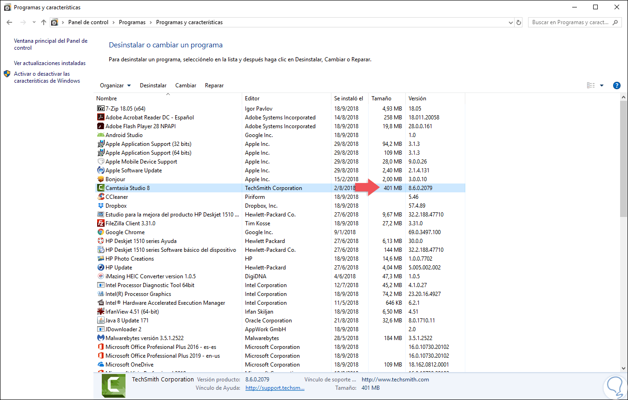The image size is (628, 400).
Task: Click the Microsoft Office Profesional Plus 2016 icon
Action: point(100,347)
